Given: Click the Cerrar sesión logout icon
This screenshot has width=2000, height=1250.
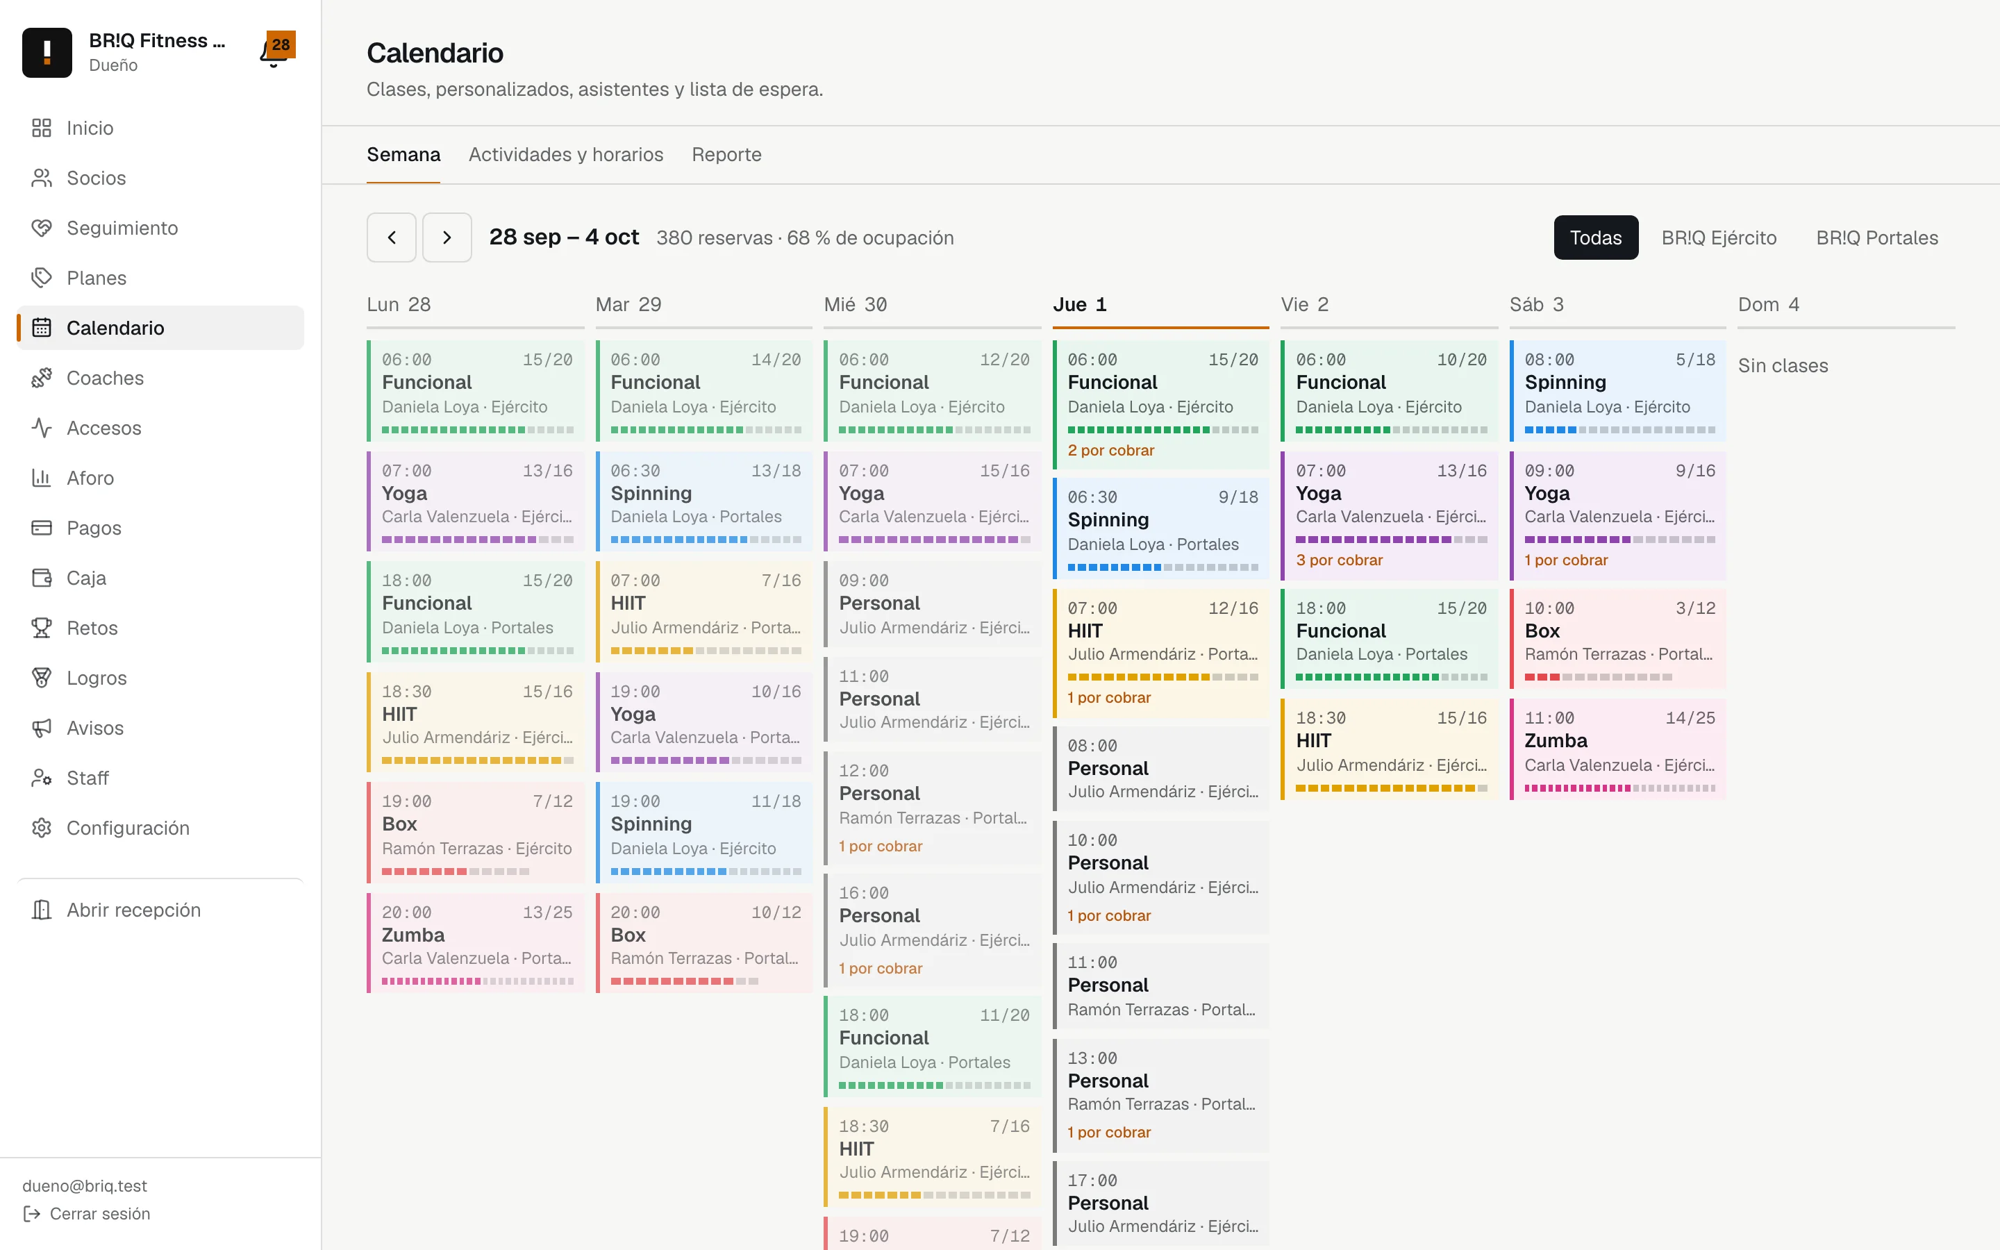Looking at the screenshot, I should click(x=31, y=1214).
